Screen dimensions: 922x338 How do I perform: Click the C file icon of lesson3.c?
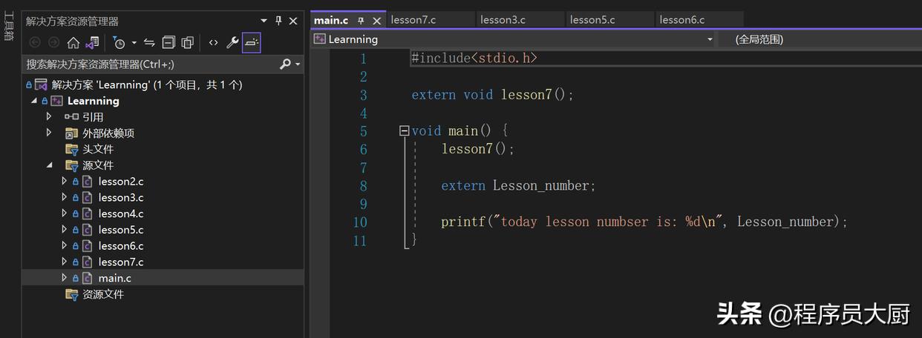coord(87,197)
